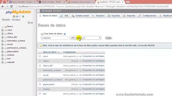
Task: Click the privileges icon in Clinica_BD row
Action: 81,66
